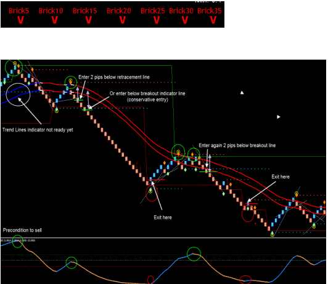Screen dimensions: 328x284
Task: Click the 'Precondition to sell' label
Action: [22, 230]
